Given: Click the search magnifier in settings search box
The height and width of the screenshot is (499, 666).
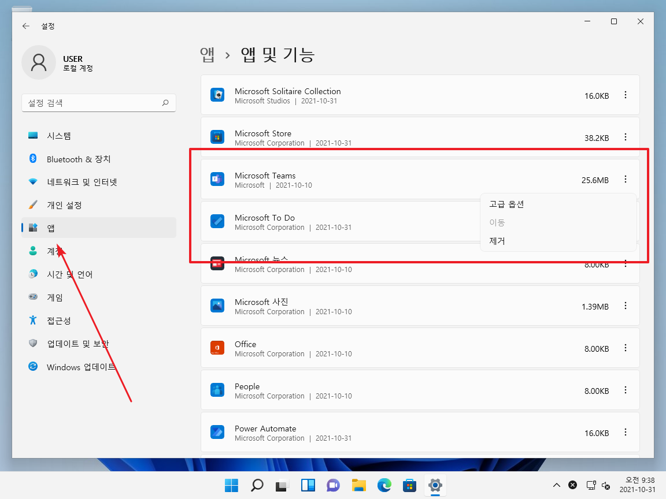Looking at the screenshot, I should pyautogui.click(x=165, y=103).
